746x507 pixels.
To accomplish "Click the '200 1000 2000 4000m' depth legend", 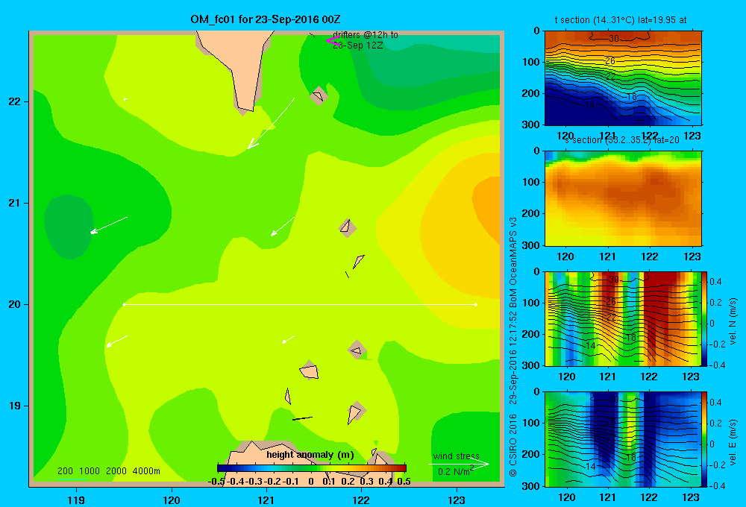I will [x=108, y=471].
